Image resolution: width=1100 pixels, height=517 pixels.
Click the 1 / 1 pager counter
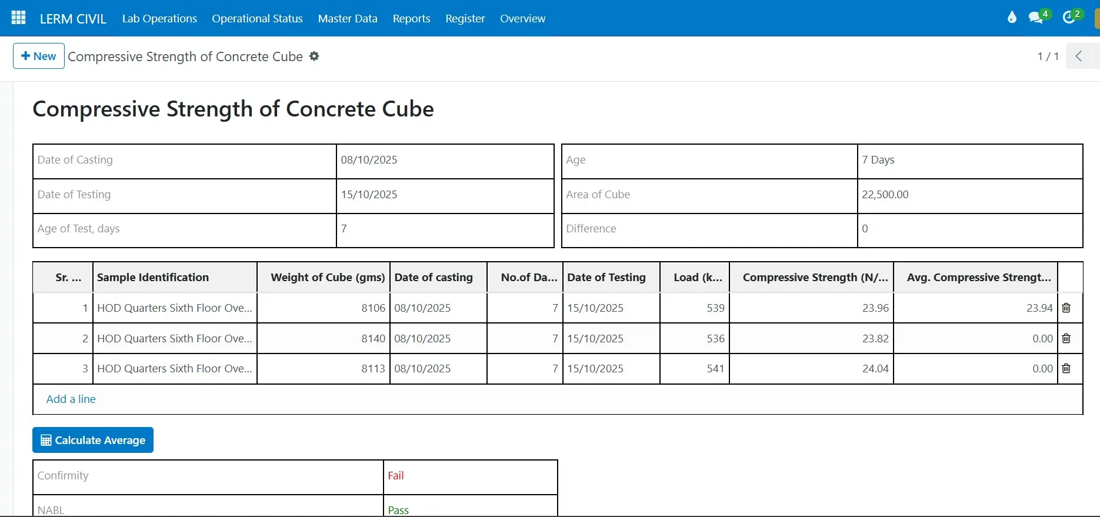click(1048, 56)
